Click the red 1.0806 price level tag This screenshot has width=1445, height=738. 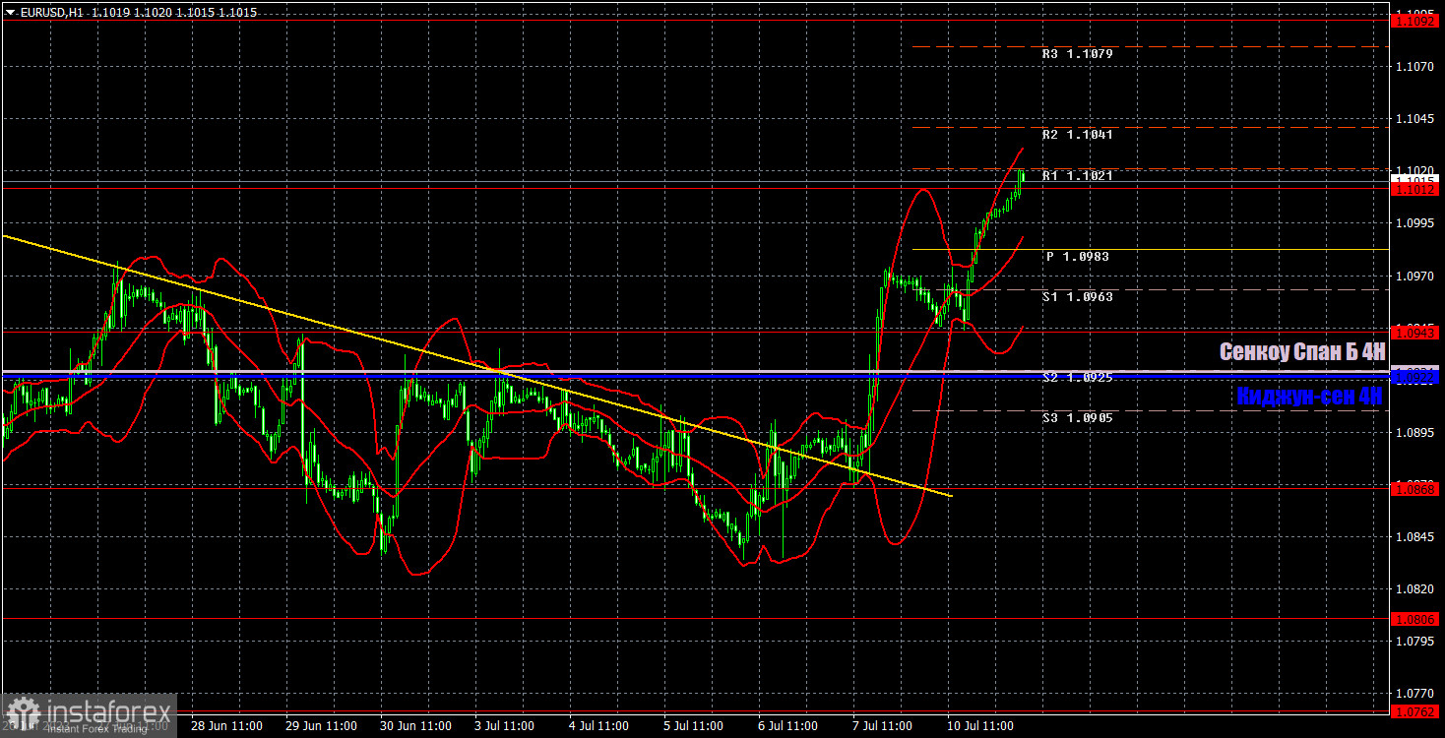(1414, 619)
